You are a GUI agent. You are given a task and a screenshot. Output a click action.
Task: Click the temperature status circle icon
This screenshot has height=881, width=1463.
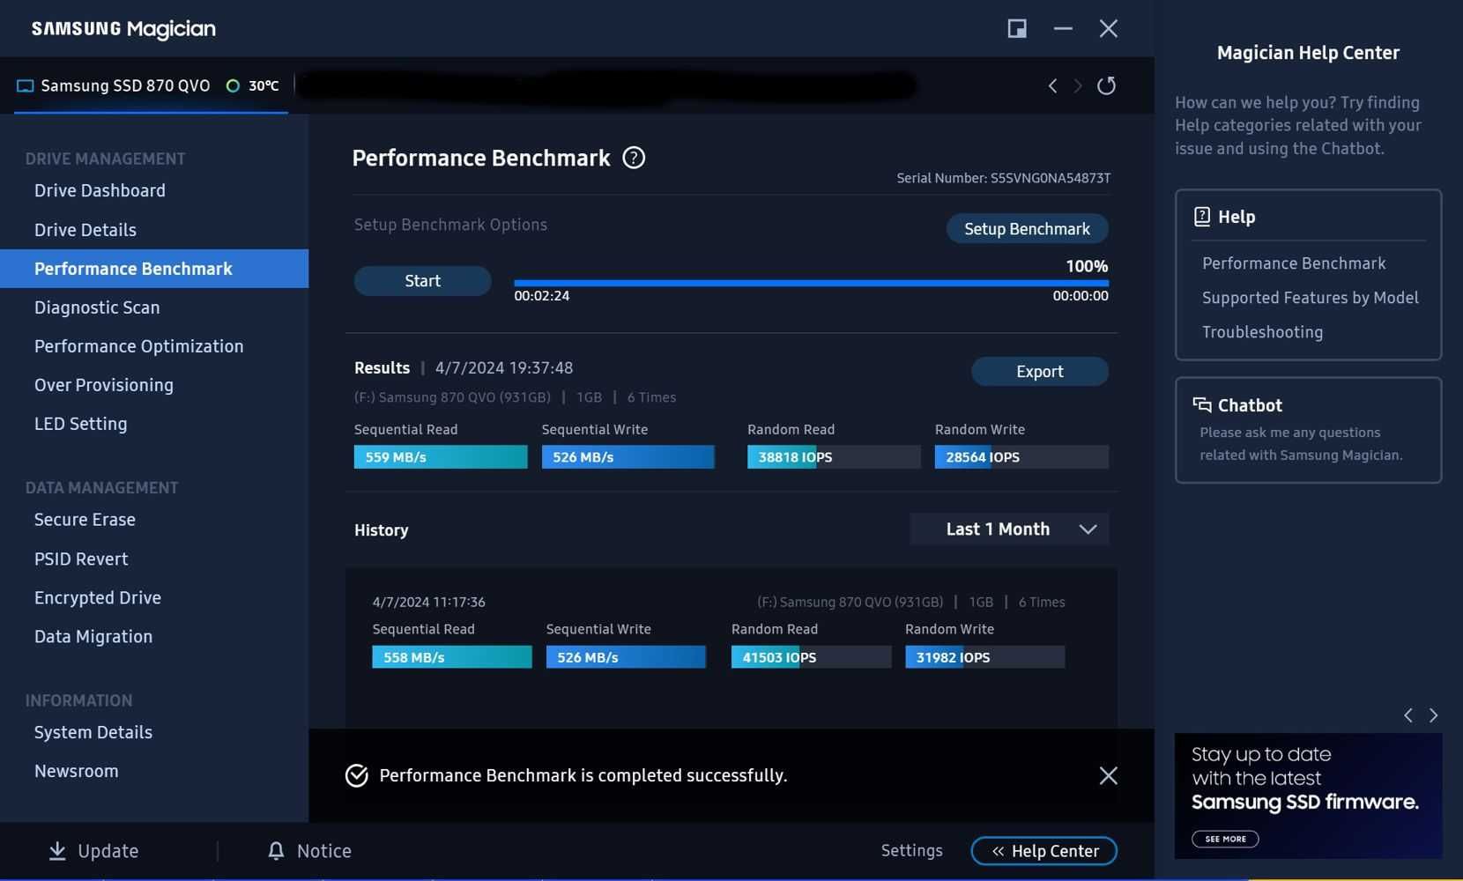coord(233,85)
